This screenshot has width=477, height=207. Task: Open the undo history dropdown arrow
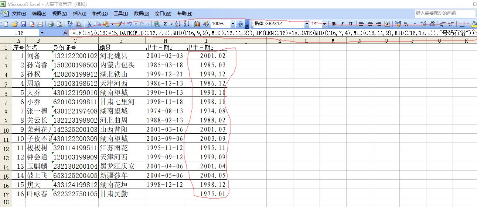136,24
